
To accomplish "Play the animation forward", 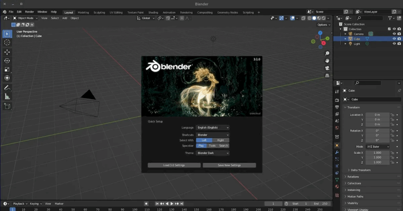I will coord(172,204).
